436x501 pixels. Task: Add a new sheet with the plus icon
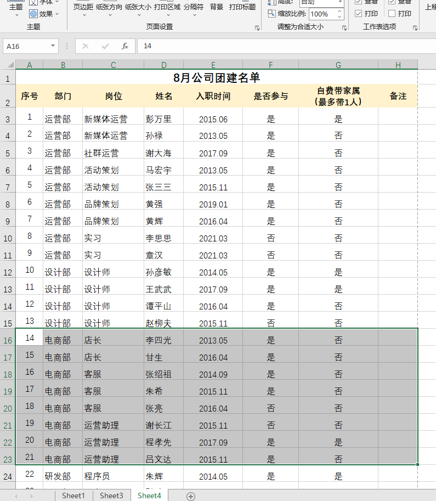point(191,496)
